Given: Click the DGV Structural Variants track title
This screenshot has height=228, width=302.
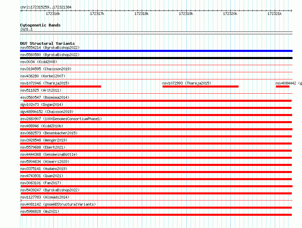Looking at the screenshot, I should pos(48,43).
